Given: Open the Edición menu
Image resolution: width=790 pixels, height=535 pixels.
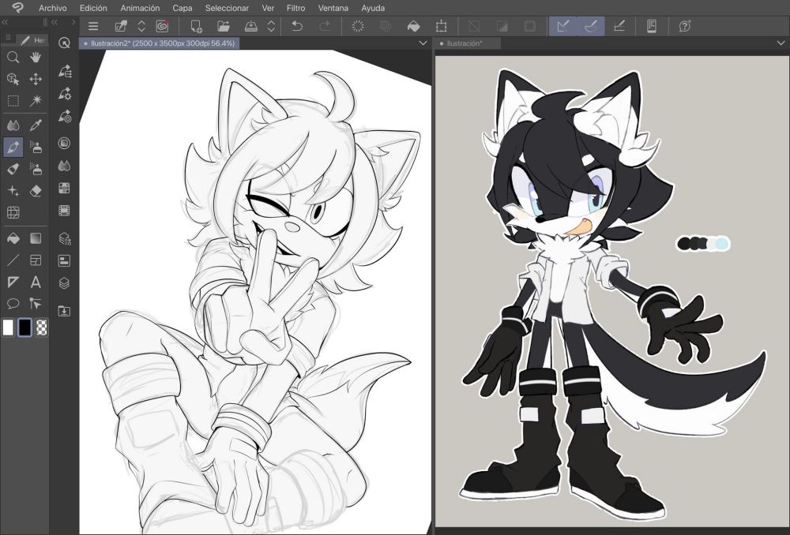Looking at the screenshot, I should (x=93, y=8).
